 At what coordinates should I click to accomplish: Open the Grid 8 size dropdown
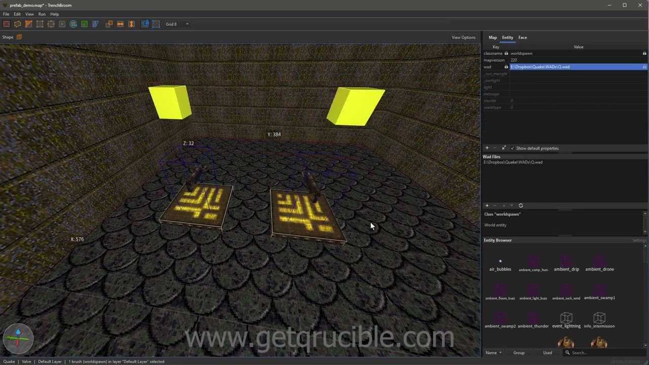click(177, 24)
